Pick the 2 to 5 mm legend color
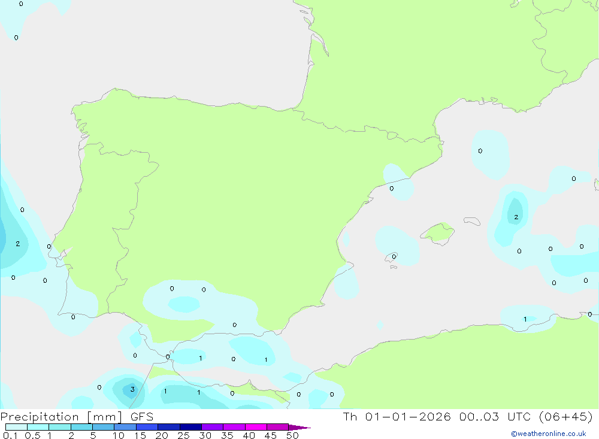Screen dimensions: 599x439 click(81, 427)
